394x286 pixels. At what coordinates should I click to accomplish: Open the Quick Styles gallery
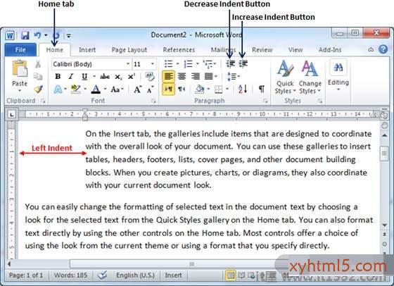[x=285, y=77]
